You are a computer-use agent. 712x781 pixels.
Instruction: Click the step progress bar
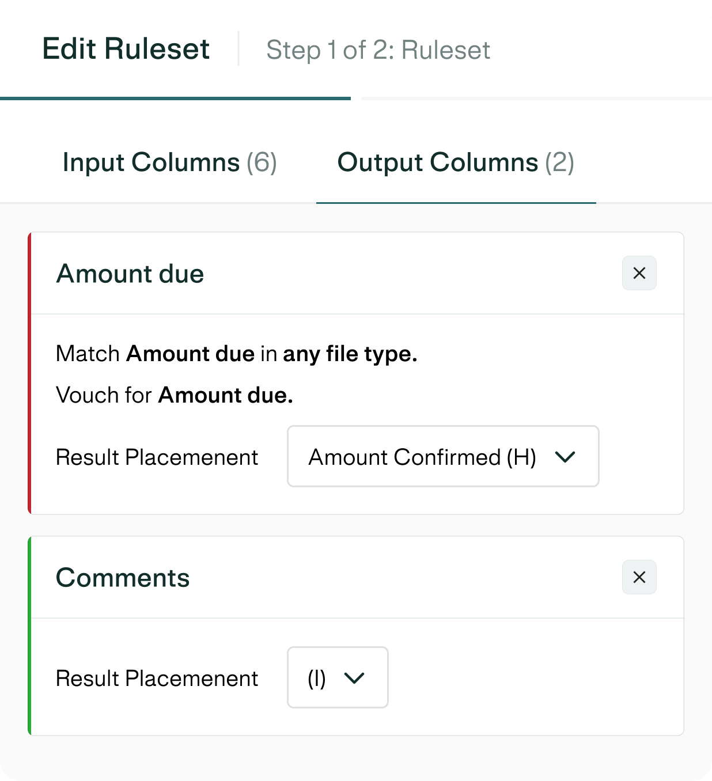point(356,98)
